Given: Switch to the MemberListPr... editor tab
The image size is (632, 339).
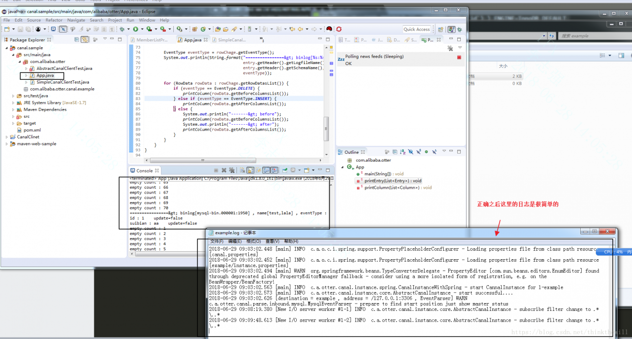Looking at the screenshot, I should click(x=149, y=40).
